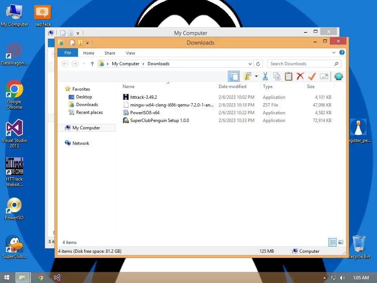
Task: Open the Home ribbon tab
Action: click(88, 53)
